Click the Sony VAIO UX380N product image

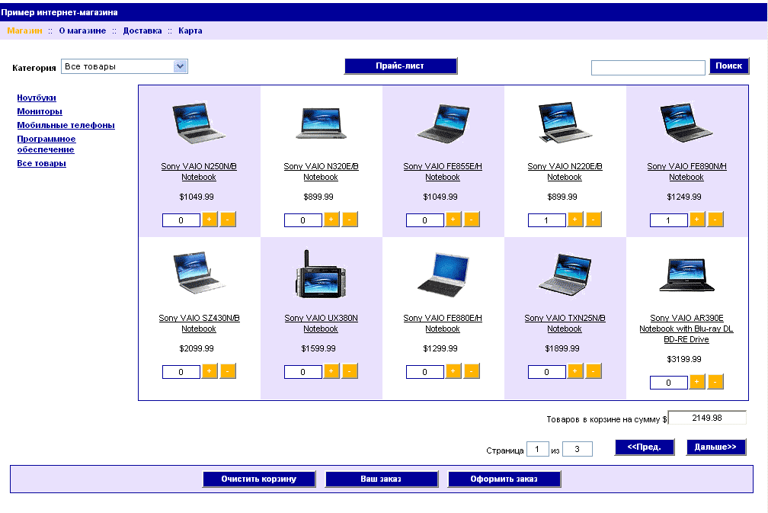click(x=321, y=274)
